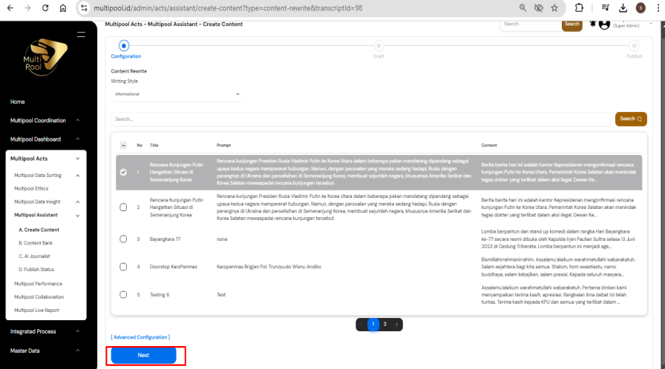Click the next page arrow in pagination

(396, 324)
